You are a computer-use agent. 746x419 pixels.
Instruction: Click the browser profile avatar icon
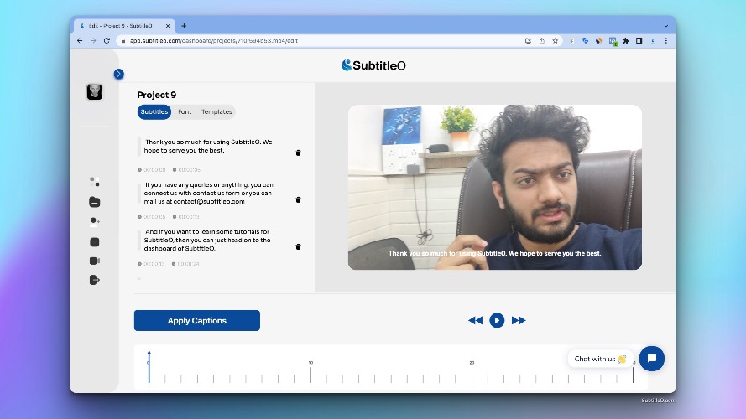coord(653,41)
